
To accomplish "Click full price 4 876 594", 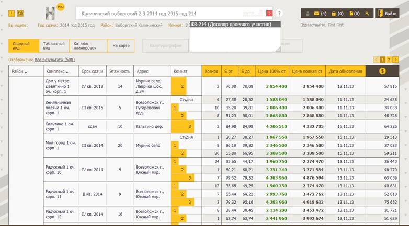I will coord(313,178).
